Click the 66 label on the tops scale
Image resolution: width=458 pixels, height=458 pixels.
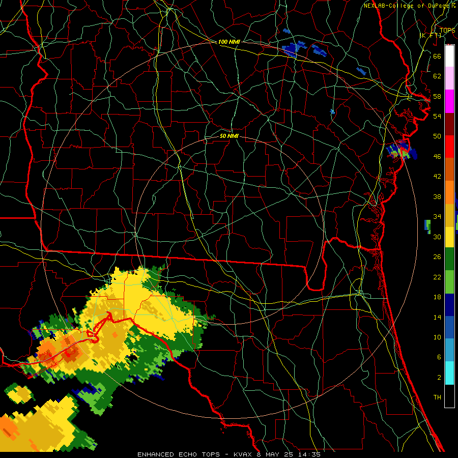coord(437,56)
